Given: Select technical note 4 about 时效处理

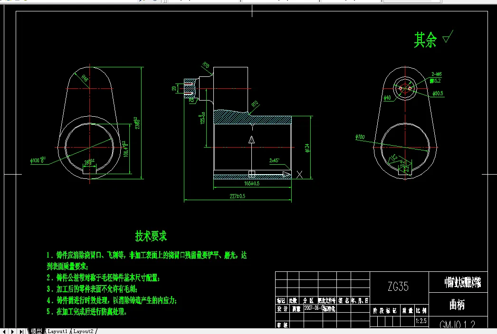Looking at the screenshot, I should point(112,300).
